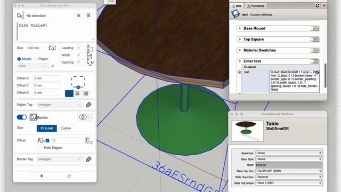The width and height of the screenshot is (341, 192).
Task: Click the square target icon beside the menu
Action: point(88,15)
